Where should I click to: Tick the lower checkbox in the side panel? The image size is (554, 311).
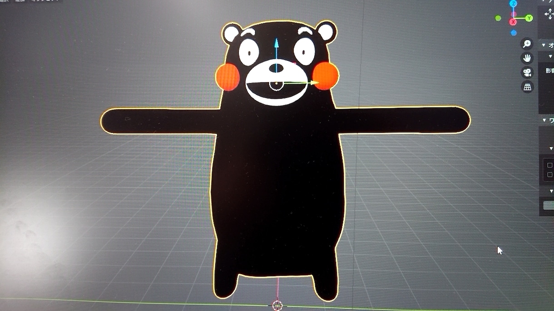(550, 175)
